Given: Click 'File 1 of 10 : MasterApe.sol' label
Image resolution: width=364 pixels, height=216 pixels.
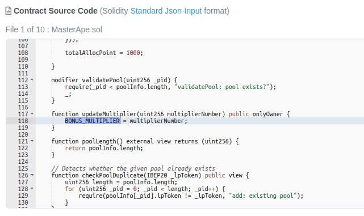Looking at the screenshot, I should [54, 29].
